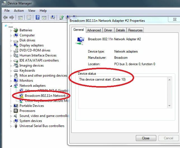Select Broadcom 802.11n Network Adapter tree item
The image size is (180, 148).
coord(47,96)
